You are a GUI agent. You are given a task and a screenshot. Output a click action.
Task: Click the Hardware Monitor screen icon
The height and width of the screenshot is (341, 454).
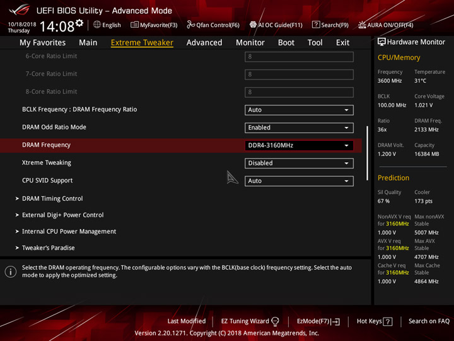[x=381, y=42]
